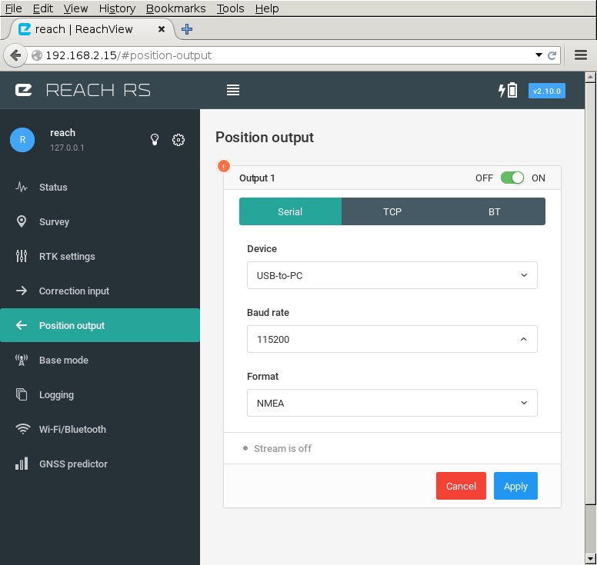Click the Status pulse icon

(22, 187)
